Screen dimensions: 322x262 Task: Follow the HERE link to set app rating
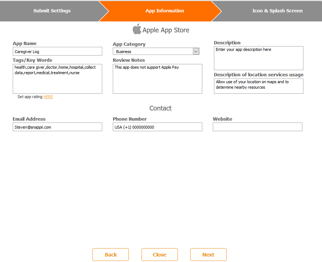48,97
